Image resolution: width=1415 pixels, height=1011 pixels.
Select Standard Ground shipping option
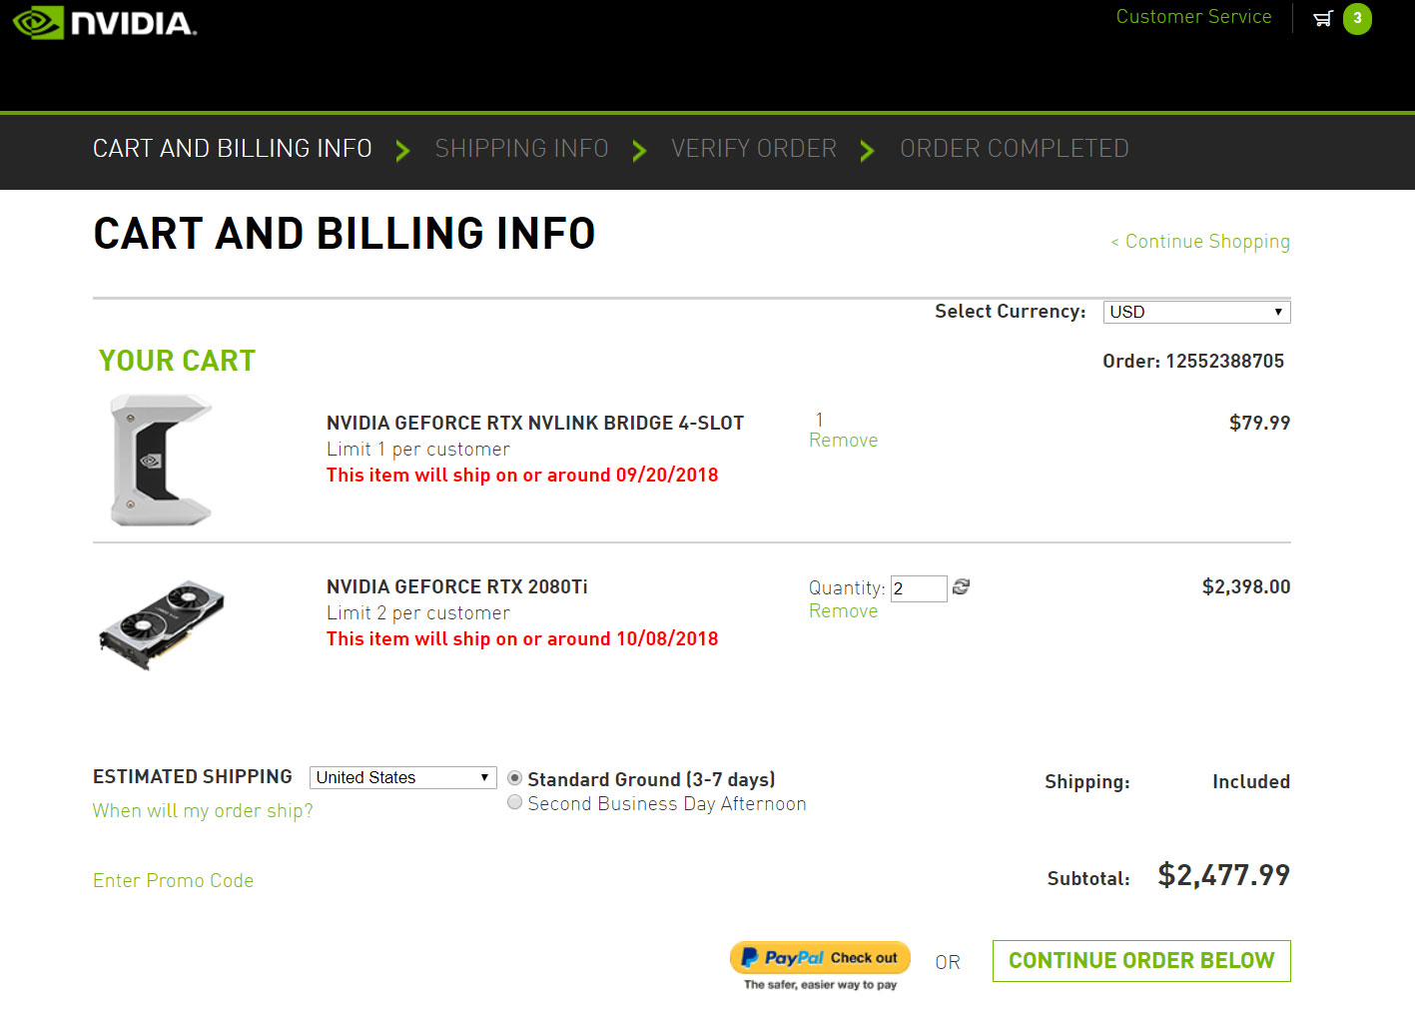(514, 778)
